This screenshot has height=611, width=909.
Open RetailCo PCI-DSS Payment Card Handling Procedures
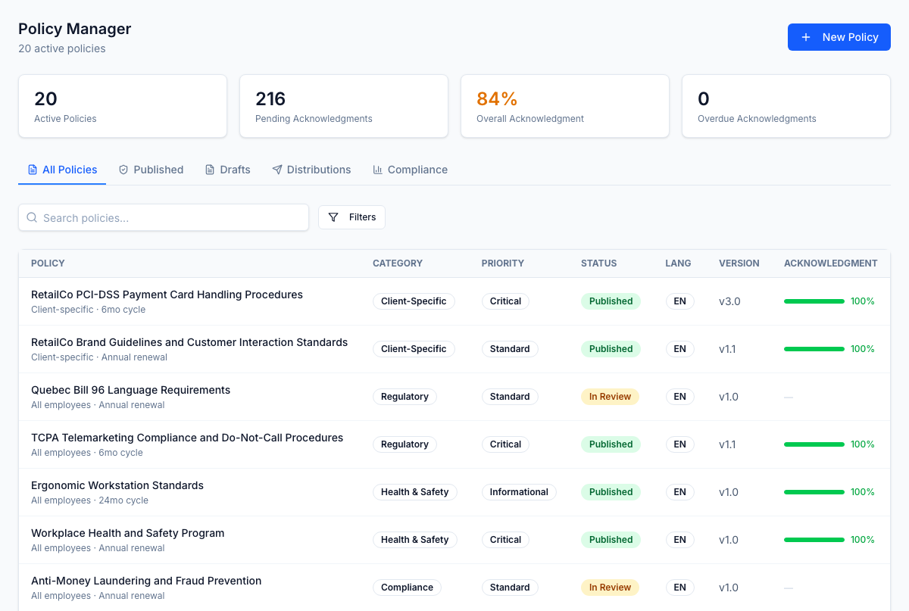167,295
